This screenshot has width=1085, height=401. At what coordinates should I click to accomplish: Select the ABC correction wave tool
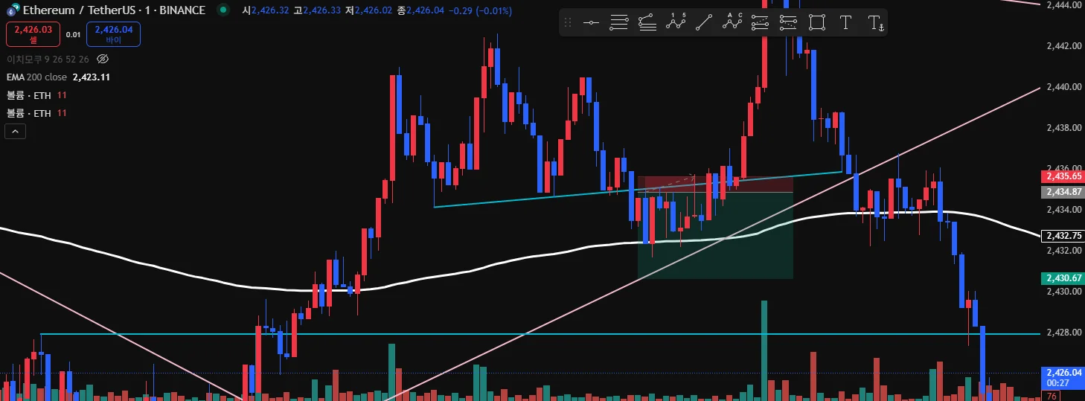pos(732,23)
